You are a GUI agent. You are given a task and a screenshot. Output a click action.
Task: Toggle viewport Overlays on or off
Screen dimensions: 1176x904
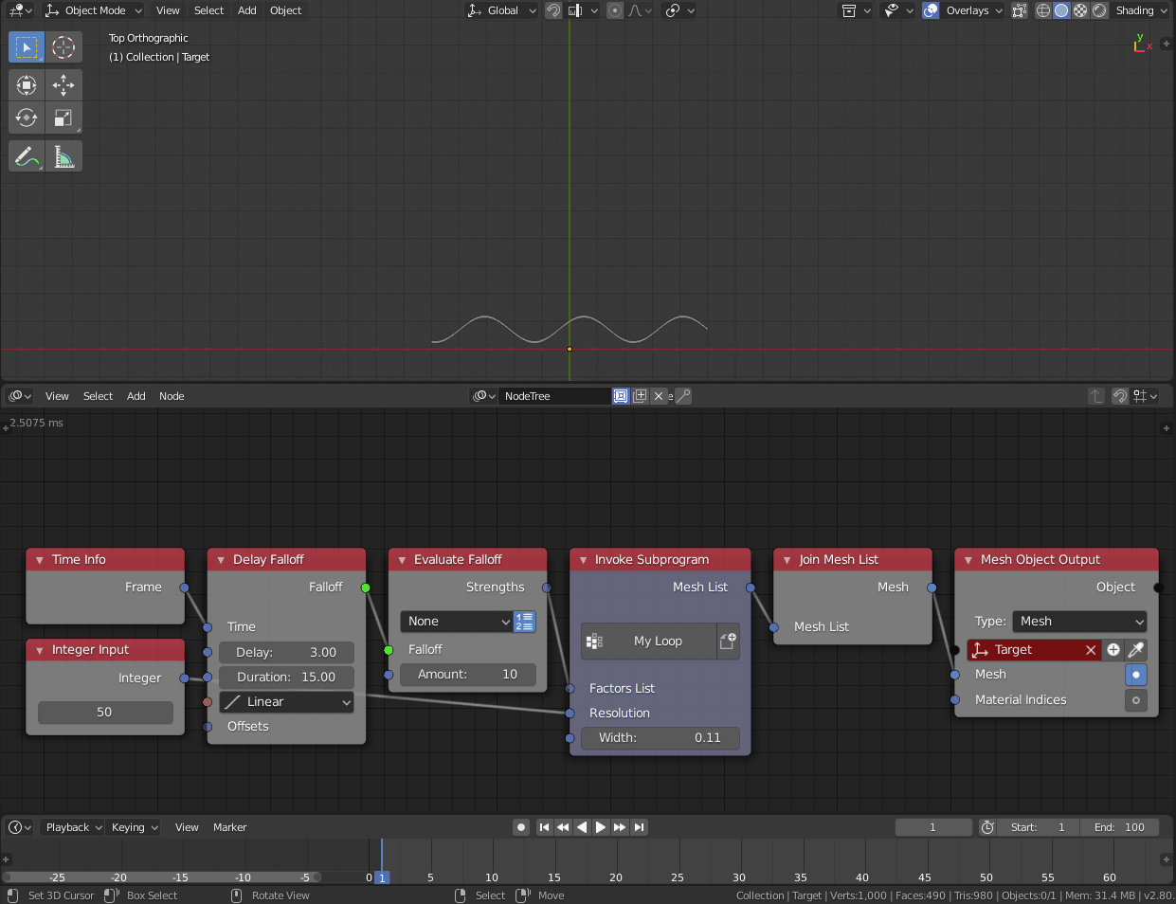(x=931, y=10)
